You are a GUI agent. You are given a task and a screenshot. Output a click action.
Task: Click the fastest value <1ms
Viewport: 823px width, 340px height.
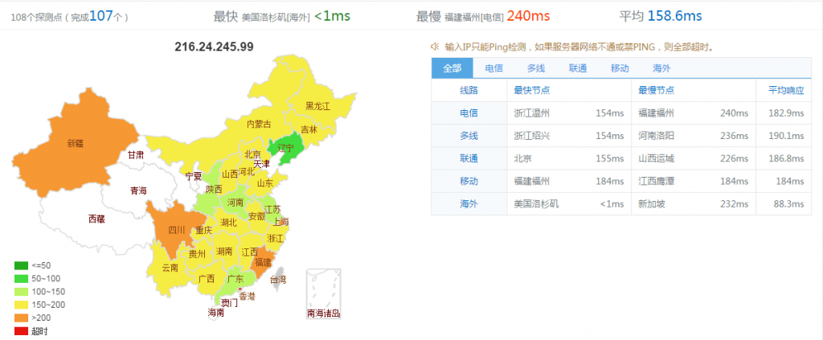[332, 16]
